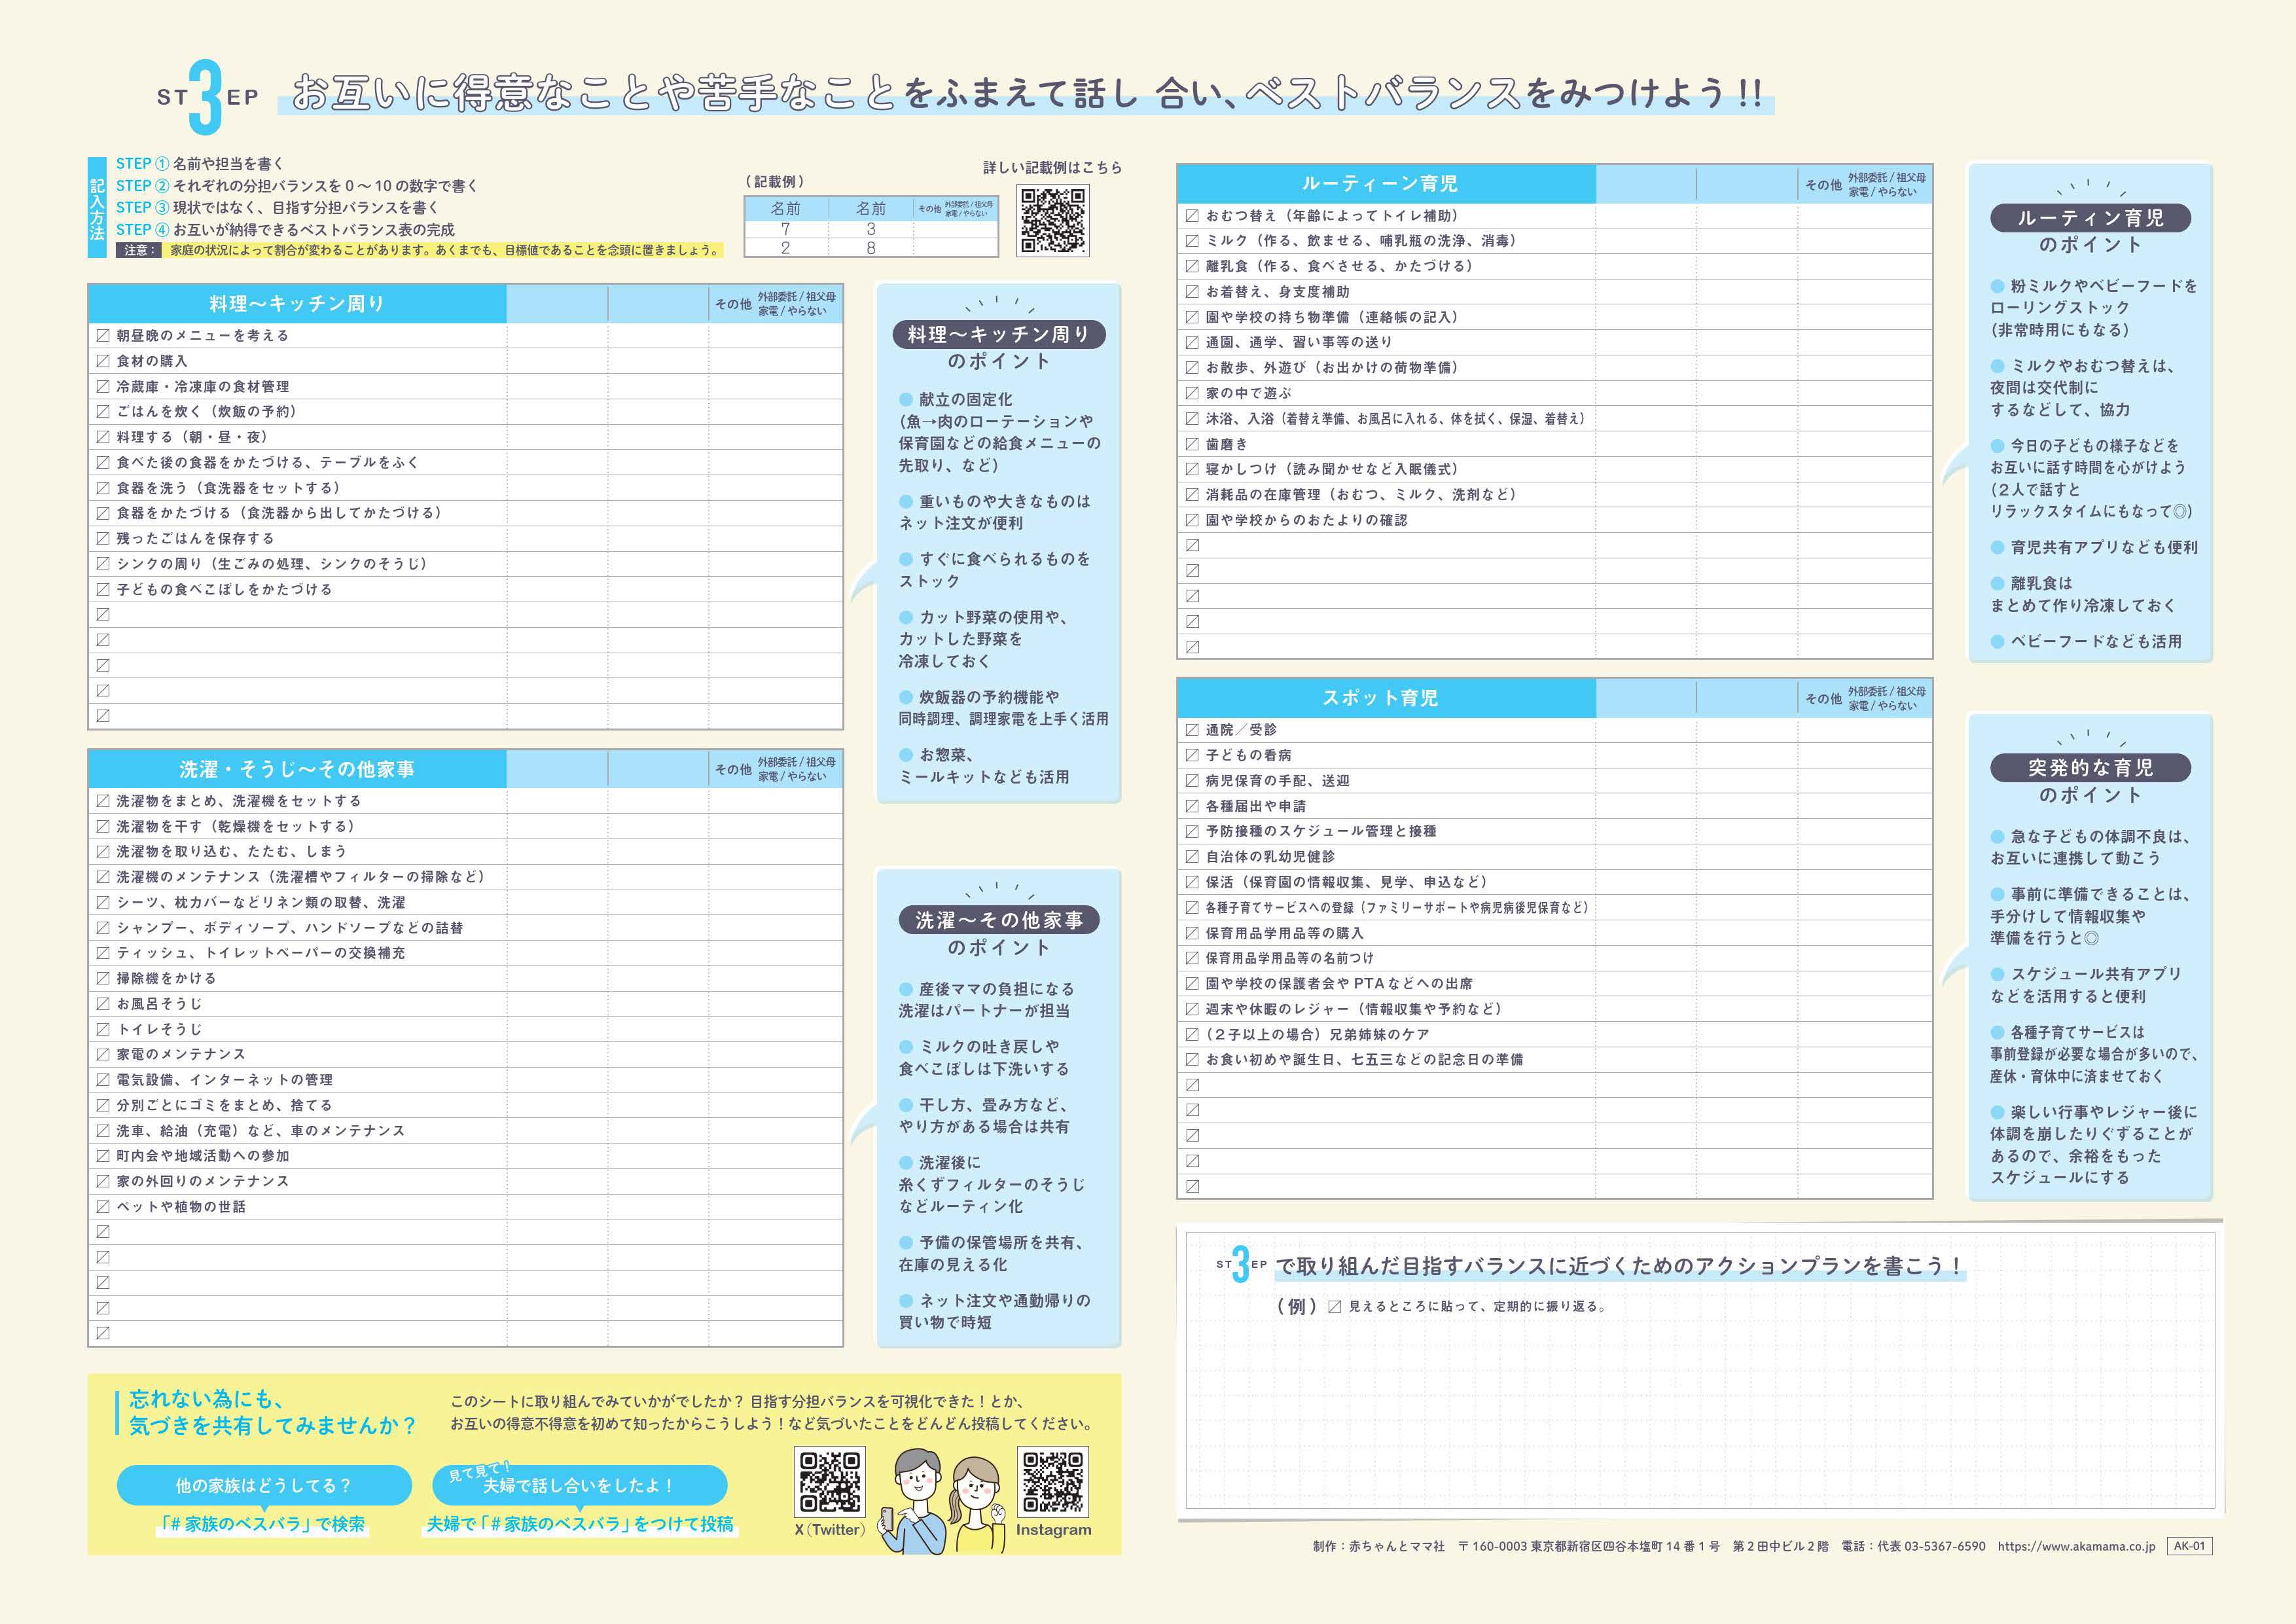This screenshot has height=1624, width=2296.
Task: Click the couple illustration holding a smartphone
Action: point(941,1500)
